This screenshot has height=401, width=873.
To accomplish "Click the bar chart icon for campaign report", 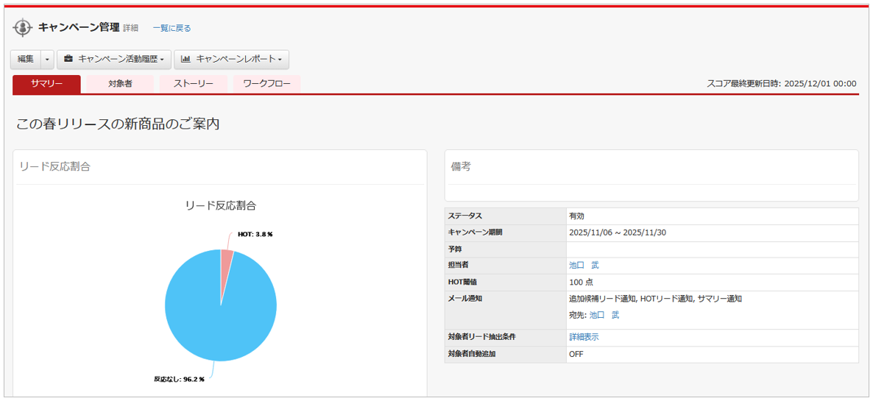I will coord(186,60).
